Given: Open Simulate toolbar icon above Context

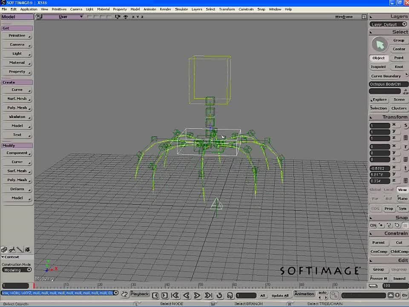Looking at the screenshot, I should [x=27, y=249].
